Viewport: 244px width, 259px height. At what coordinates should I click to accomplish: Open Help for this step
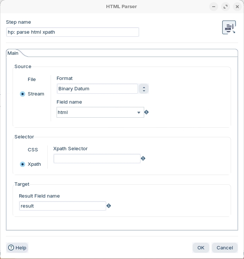click(x=17, y=248)
